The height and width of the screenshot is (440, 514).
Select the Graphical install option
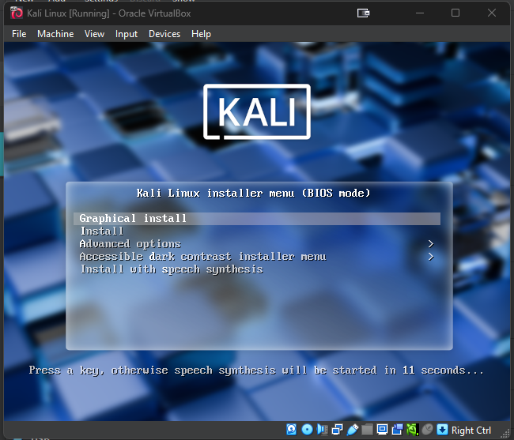(x=257, y=218)
